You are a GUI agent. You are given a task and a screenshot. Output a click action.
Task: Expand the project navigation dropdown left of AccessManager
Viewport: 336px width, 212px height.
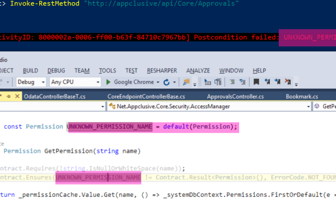point(102,107)
